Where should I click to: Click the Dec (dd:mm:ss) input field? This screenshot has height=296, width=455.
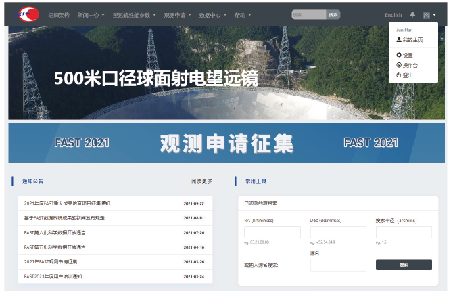(x=338, y=232)
